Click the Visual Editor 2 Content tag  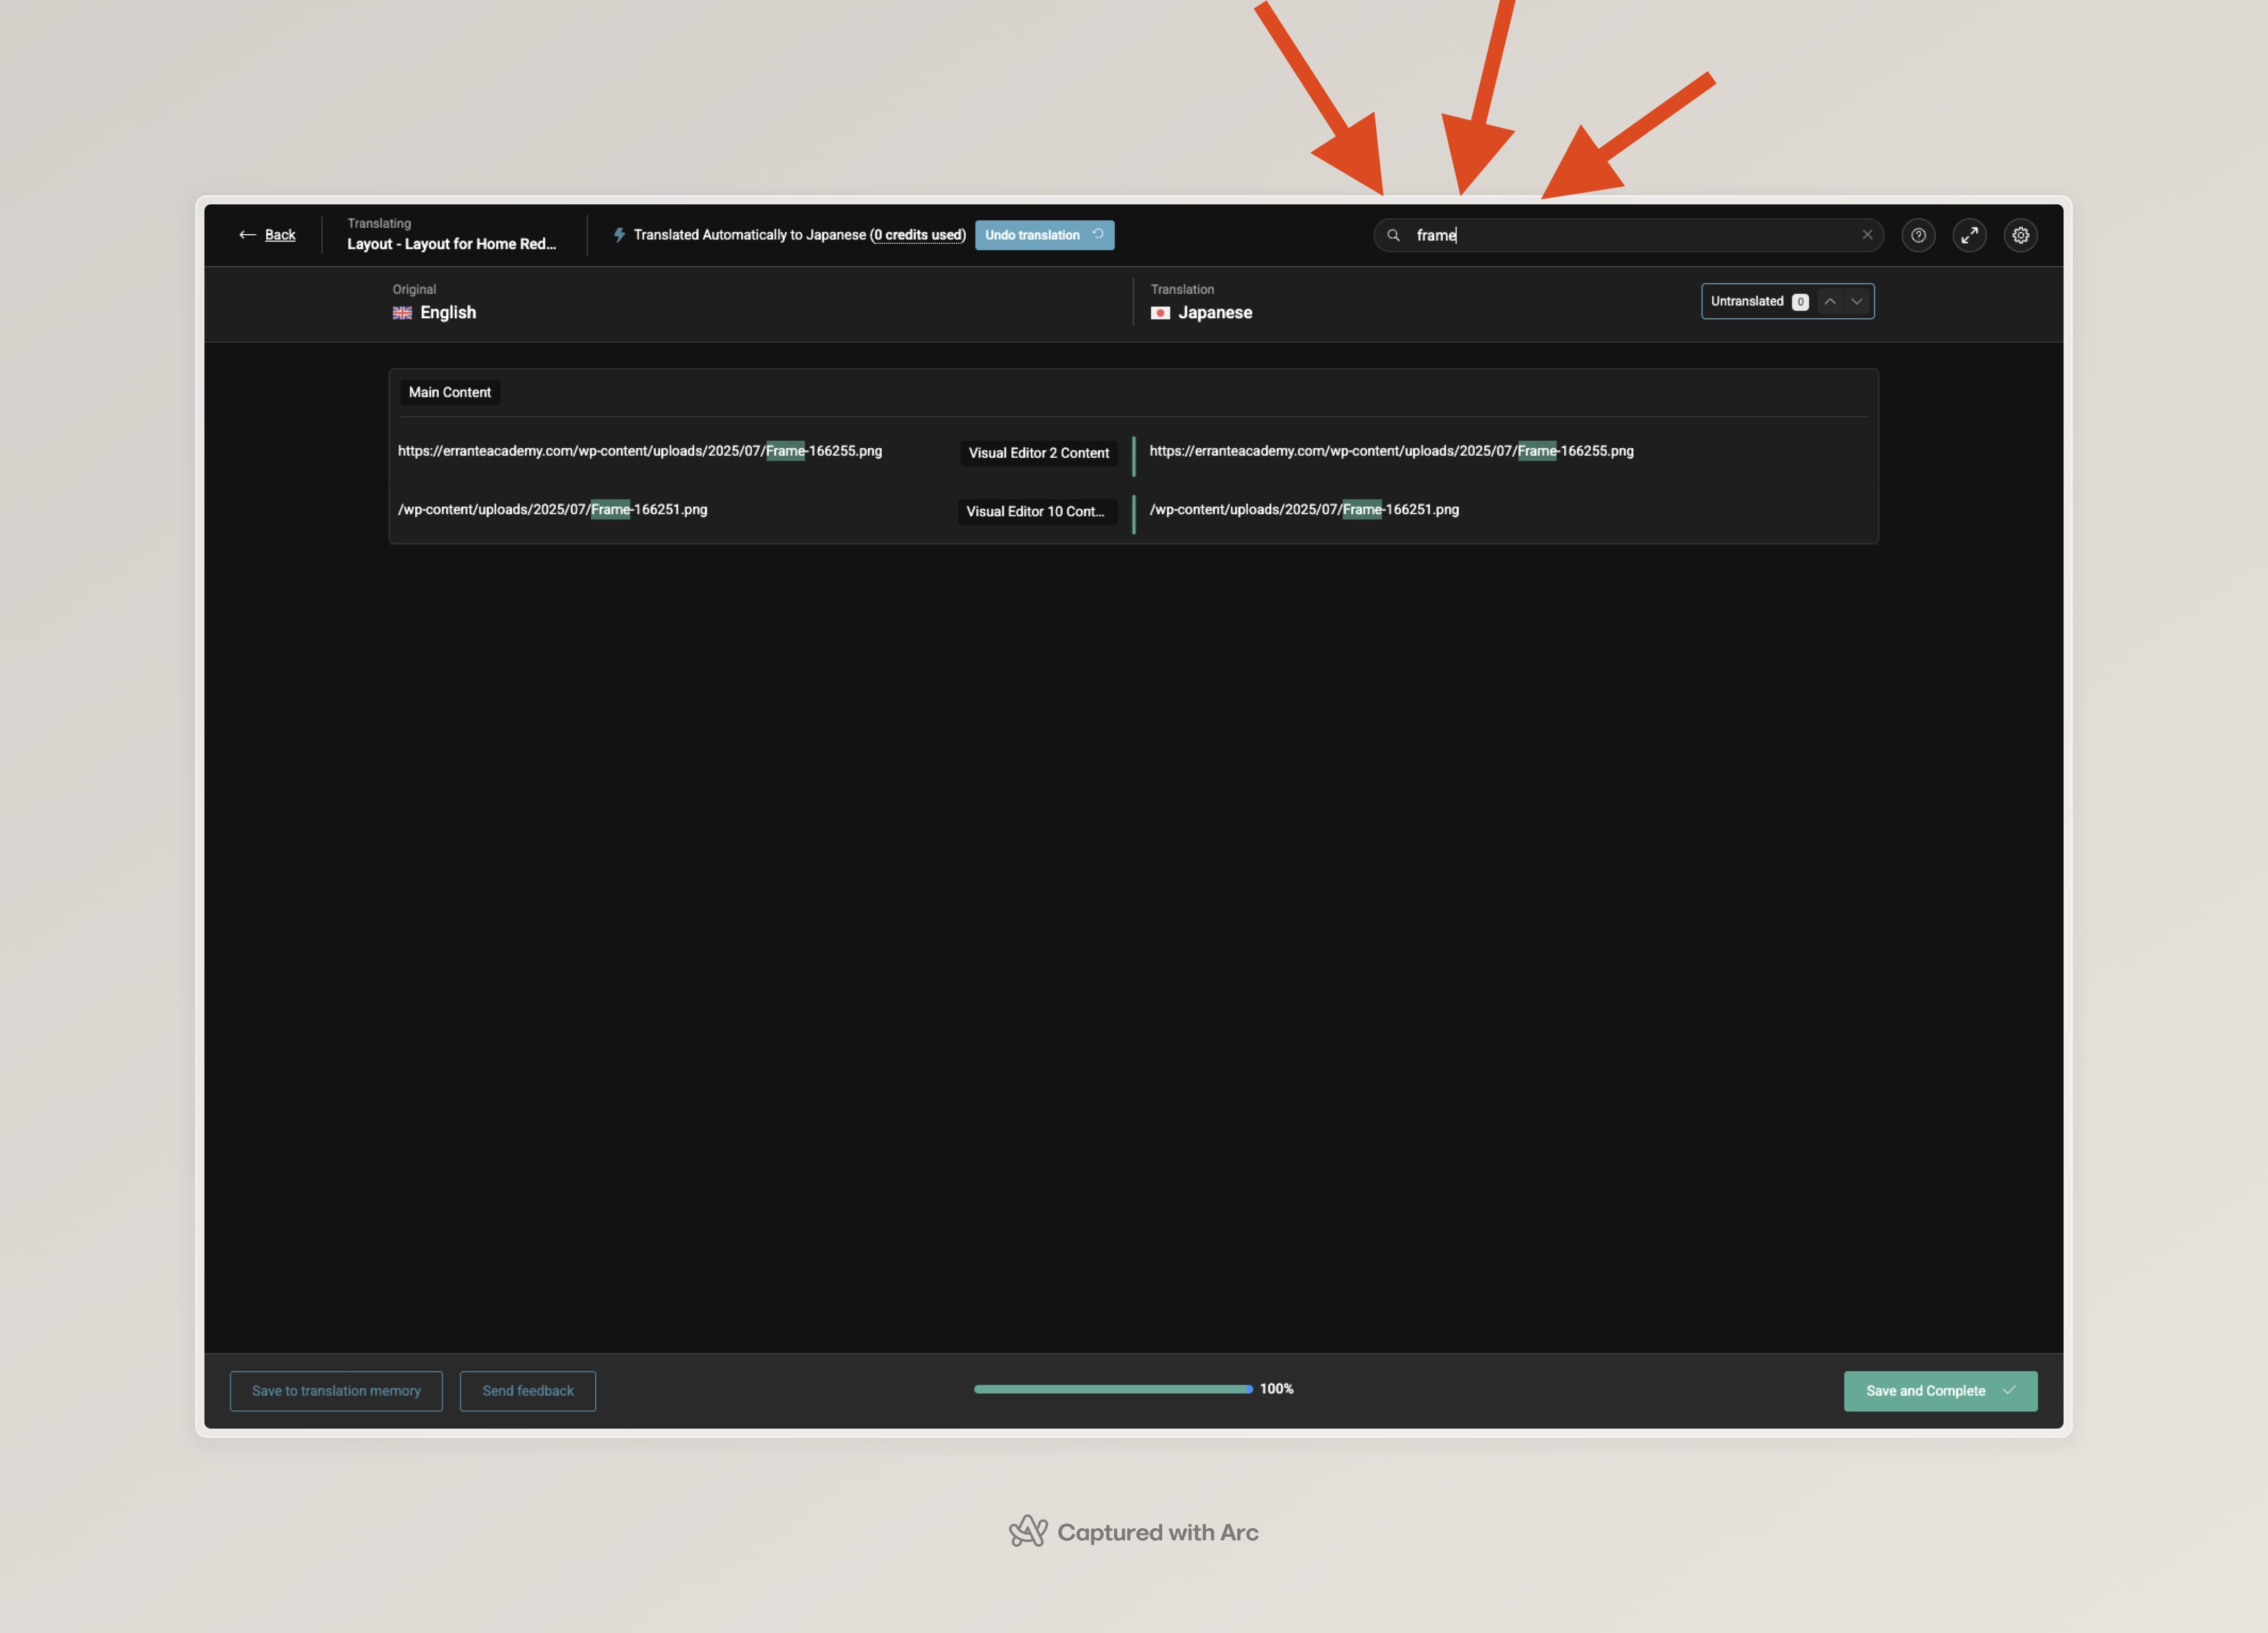pyautogui.click(x=1038, y=453)
